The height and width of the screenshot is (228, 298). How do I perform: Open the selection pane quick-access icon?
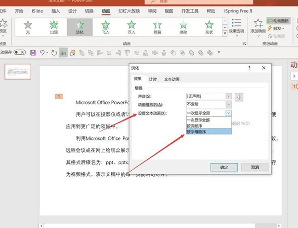click(x=73, y=53)
